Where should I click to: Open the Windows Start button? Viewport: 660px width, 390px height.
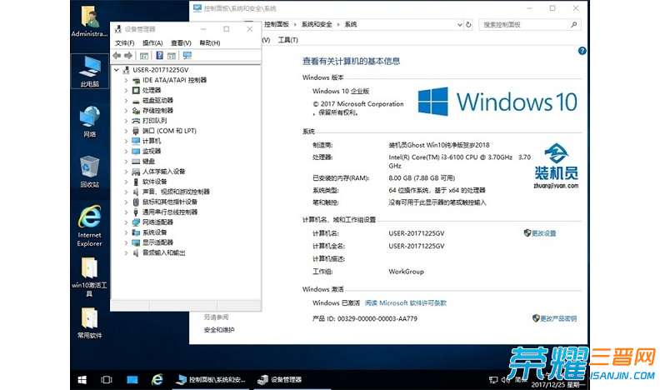click(x=82, y=379)
